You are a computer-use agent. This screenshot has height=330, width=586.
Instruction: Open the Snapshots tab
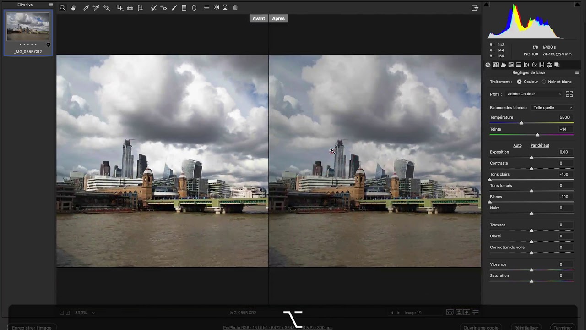point(557,65)
